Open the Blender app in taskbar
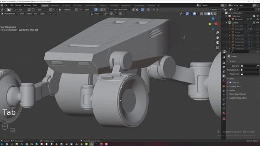260x146 pixels. coord(91,144)
